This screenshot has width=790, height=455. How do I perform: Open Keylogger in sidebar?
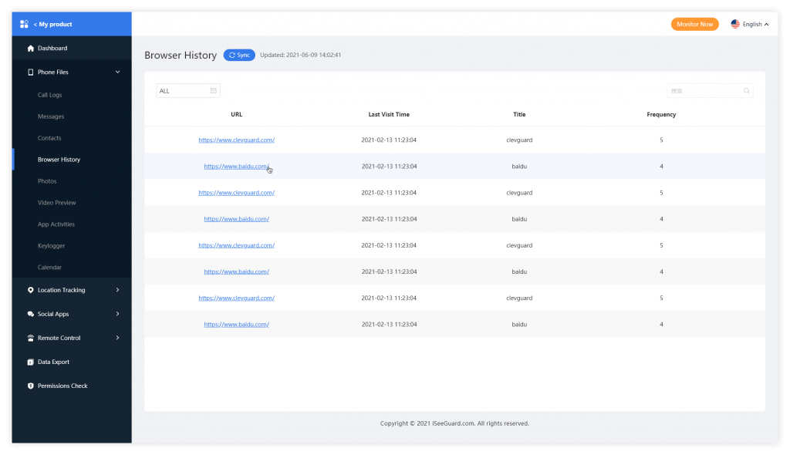(x=52, y=246)
